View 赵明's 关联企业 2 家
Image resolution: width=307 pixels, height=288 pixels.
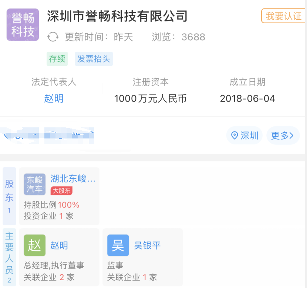tap(49, 277)
